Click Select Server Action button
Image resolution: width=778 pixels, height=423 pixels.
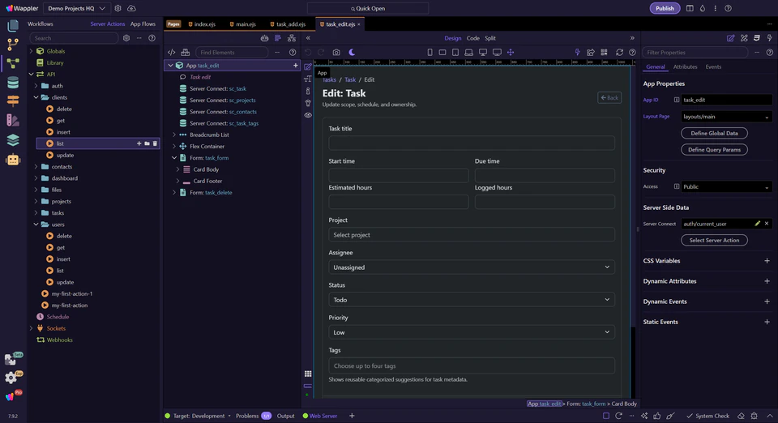tap(714, 240)
